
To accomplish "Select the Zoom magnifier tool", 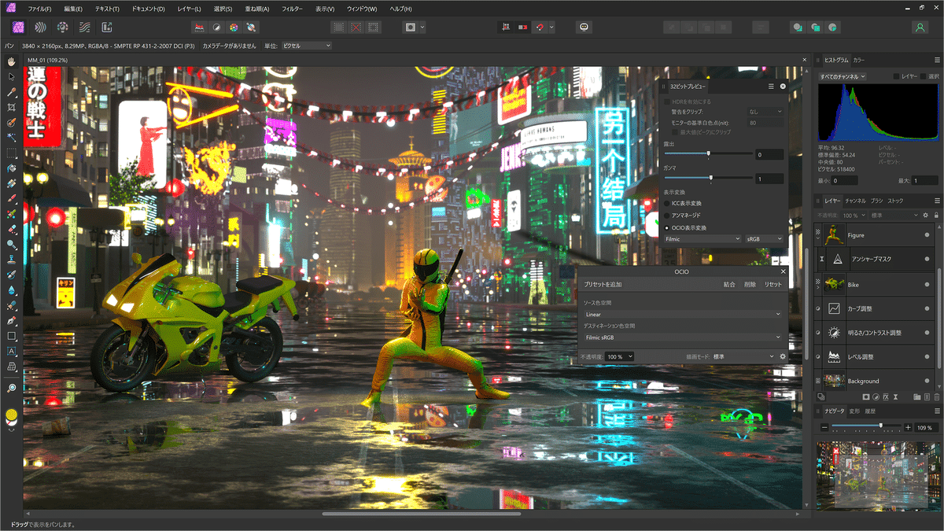I will point(11,388).
